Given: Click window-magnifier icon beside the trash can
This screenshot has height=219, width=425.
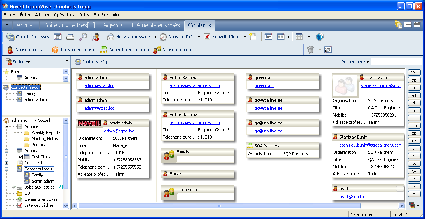Looking at the screenshot, I should 328,50.
